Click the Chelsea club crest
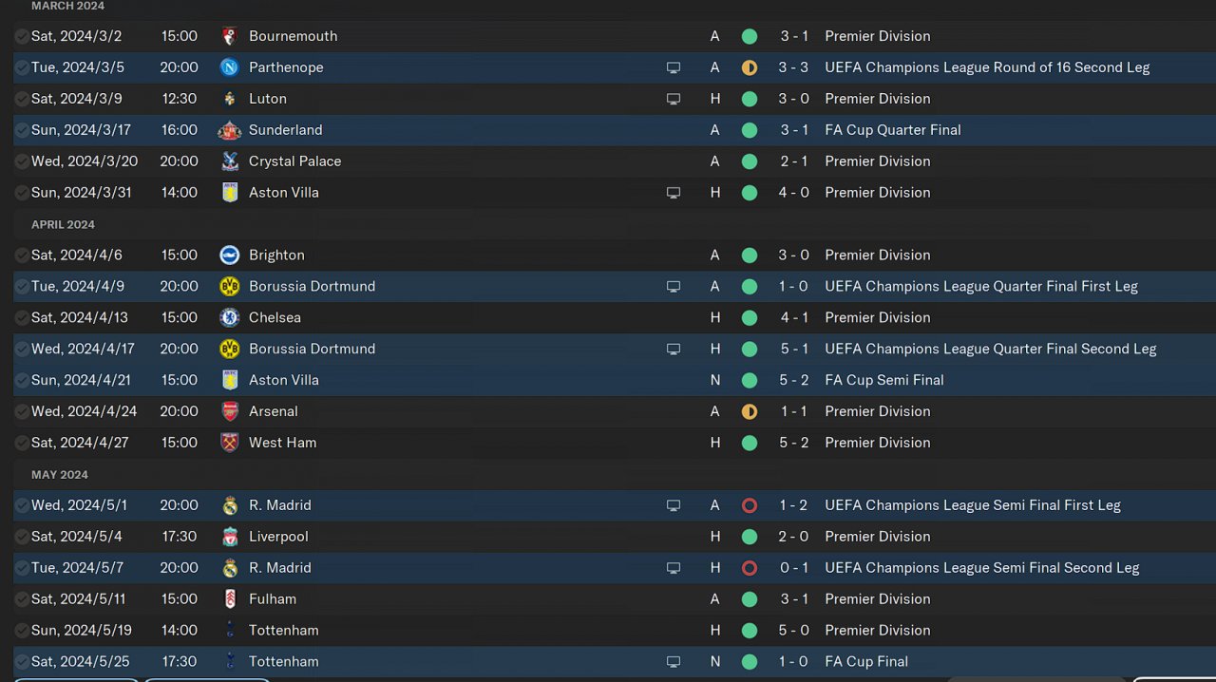The height and width of the screenshot is (682, 1216). 229,317
